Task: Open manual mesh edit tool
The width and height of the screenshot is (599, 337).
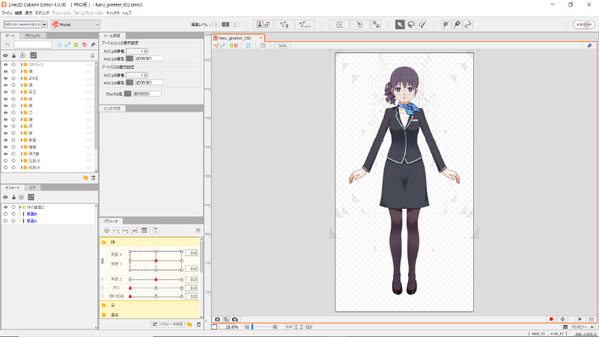Action: (285, 25)
